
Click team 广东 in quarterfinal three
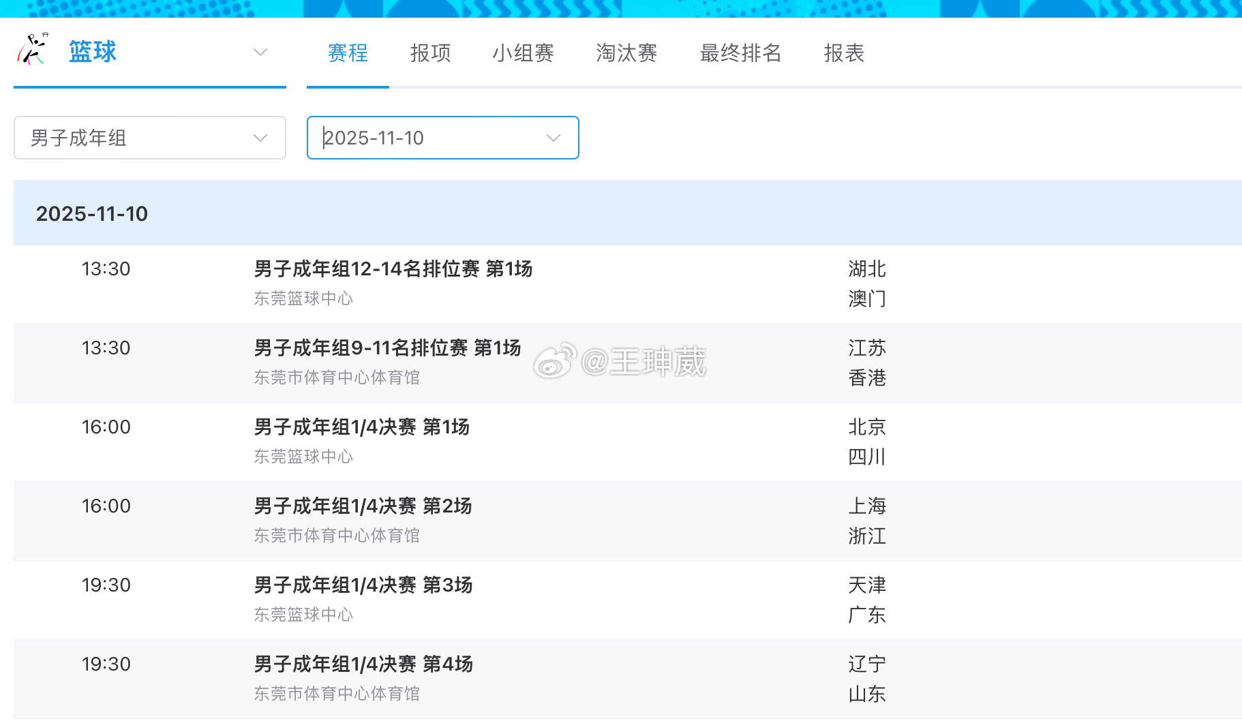866,615
